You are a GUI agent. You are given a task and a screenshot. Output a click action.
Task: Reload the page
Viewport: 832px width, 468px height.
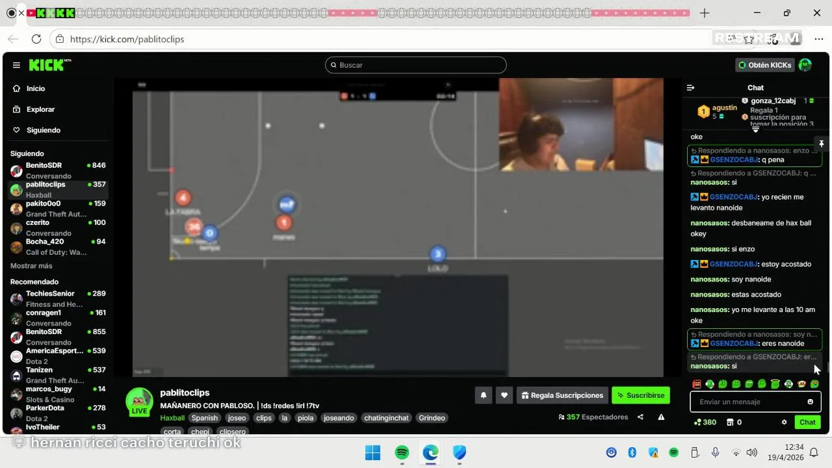point(36,39)
